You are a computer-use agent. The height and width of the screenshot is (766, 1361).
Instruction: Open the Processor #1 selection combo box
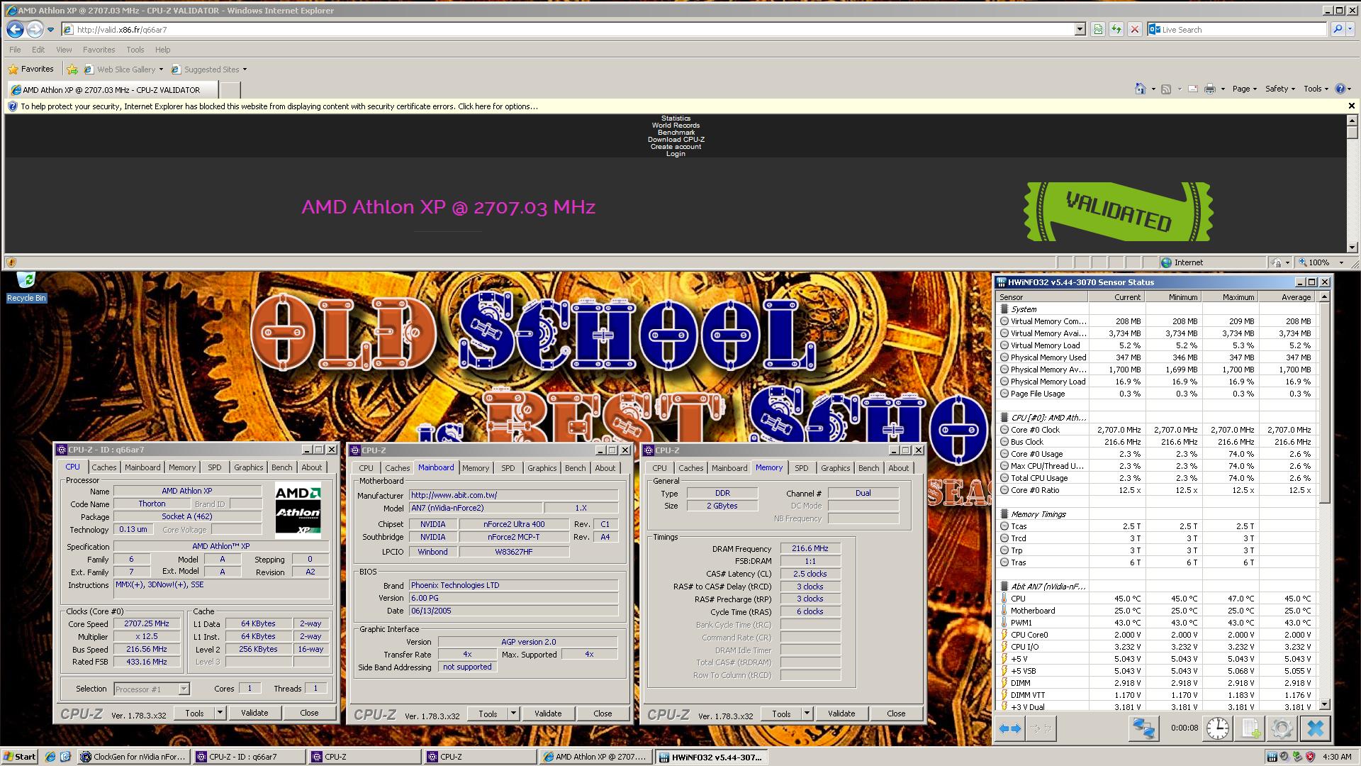pos(152,689)
